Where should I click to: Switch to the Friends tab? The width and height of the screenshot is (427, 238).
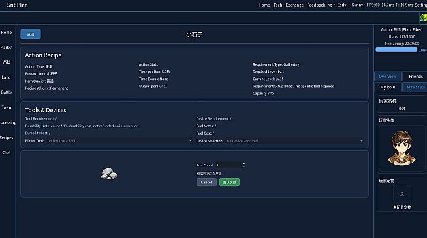click(x=415, y=77)
